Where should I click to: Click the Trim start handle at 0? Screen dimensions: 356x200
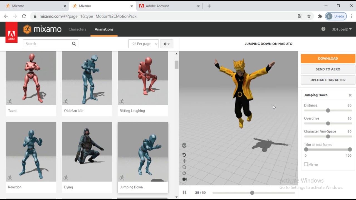coord(306,149)
